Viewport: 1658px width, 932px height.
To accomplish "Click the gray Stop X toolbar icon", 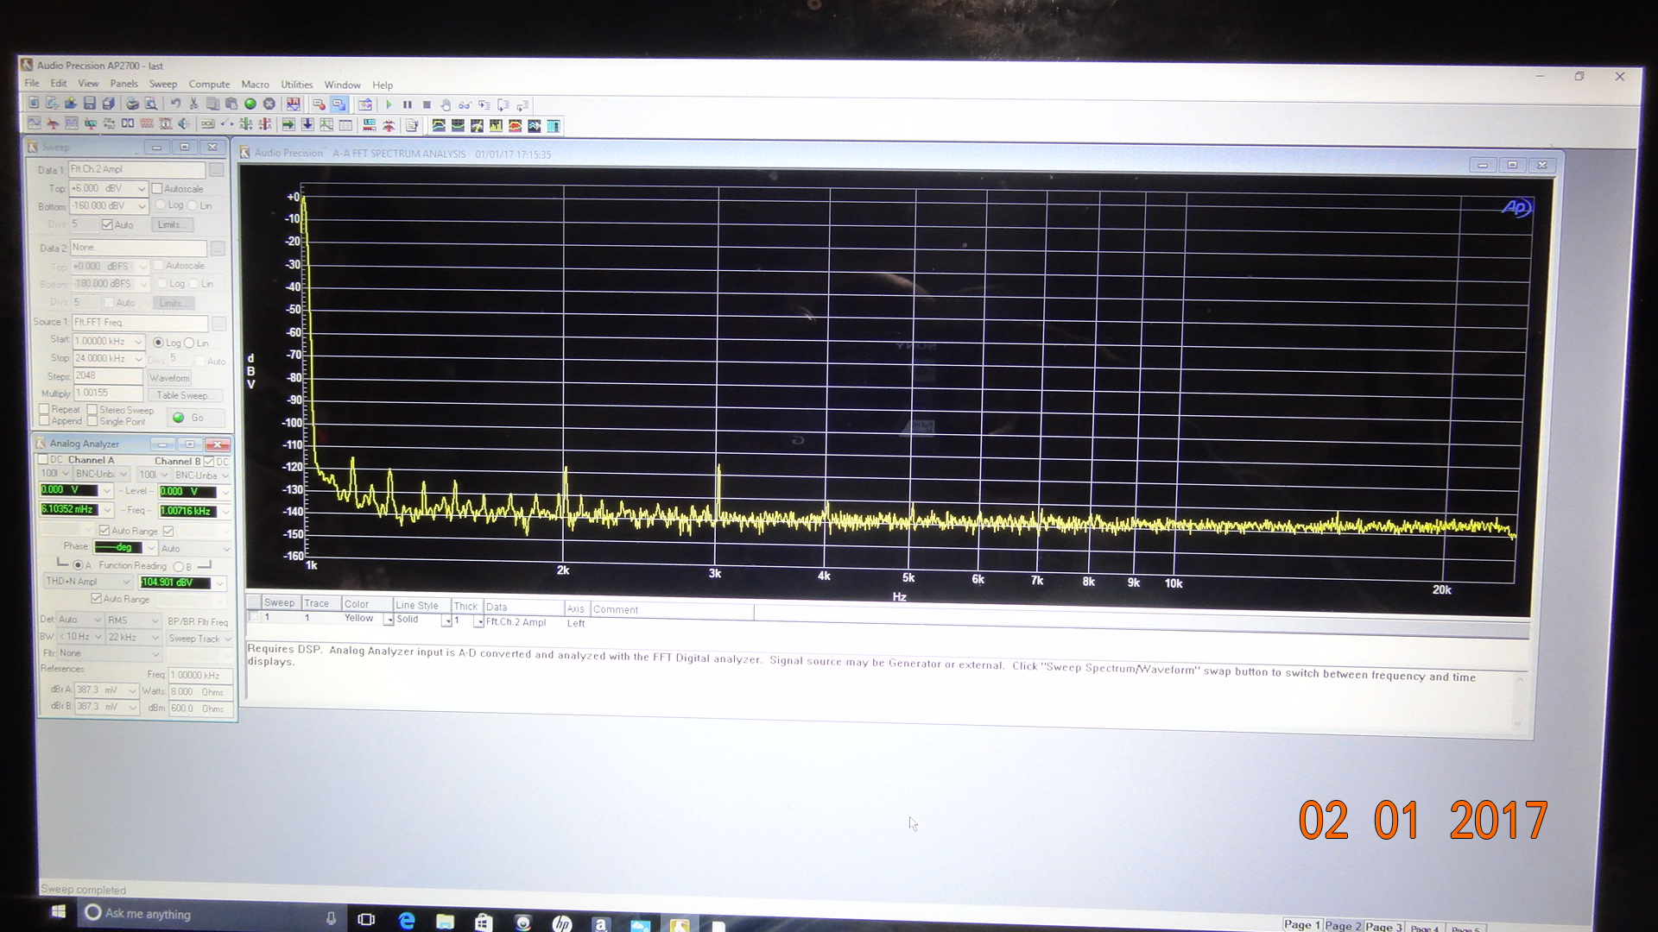I will click(x=269, y=104).
